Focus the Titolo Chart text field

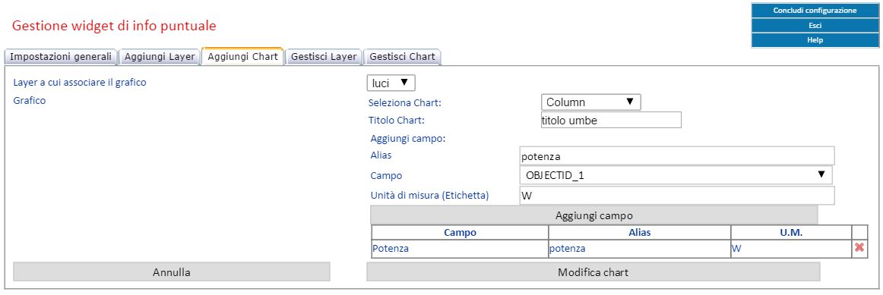coord(610,120)
